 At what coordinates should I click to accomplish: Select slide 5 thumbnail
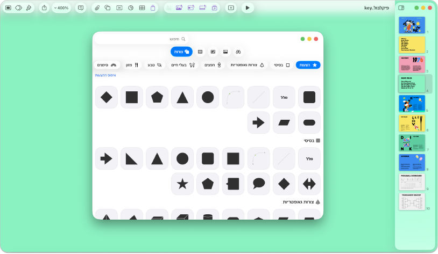pyautogui.click(x=412, y=104)
